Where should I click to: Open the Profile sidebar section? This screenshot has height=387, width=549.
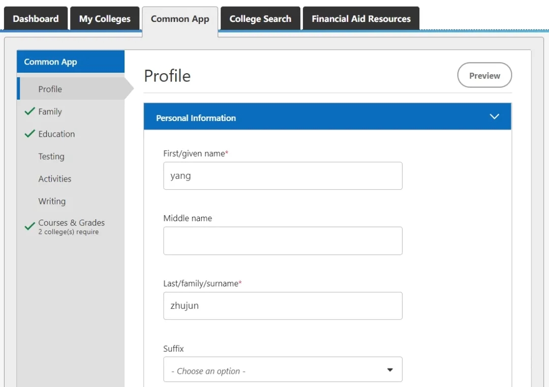click(x=50, y=89)
